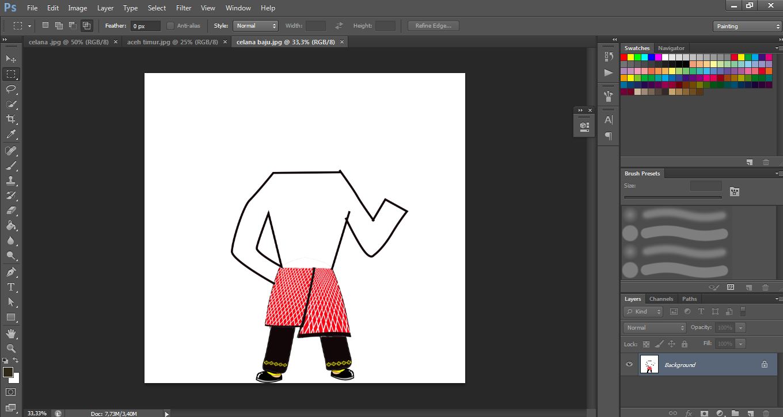Open the Paragraph panel icon
The height and width of the screenshot is (417, 783).
[x=609, y=136]
